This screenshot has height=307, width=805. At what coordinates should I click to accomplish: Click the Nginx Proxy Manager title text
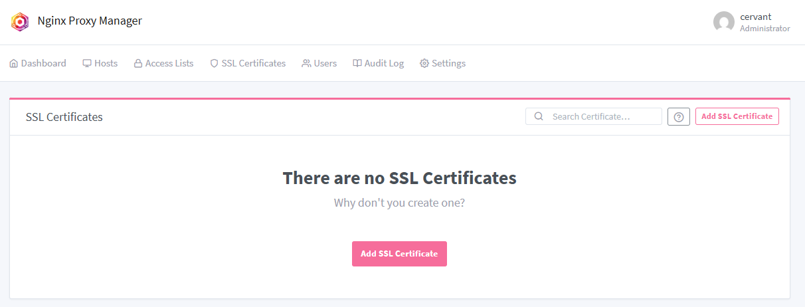point(90,21)
